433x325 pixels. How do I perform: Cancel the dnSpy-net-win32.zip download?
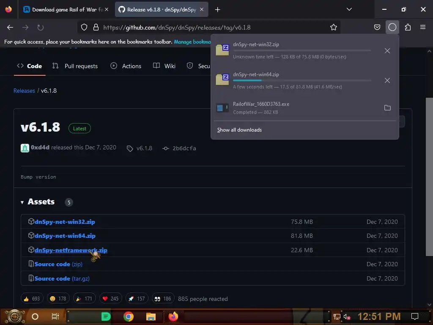(x=387, y=51)
